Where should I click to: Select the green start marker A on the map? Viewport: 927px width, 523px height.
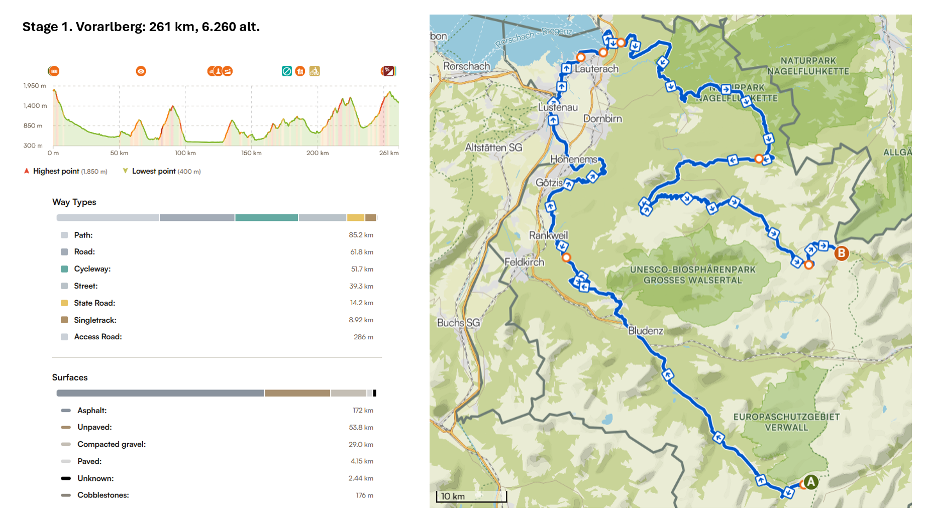[x=810, y=482]
